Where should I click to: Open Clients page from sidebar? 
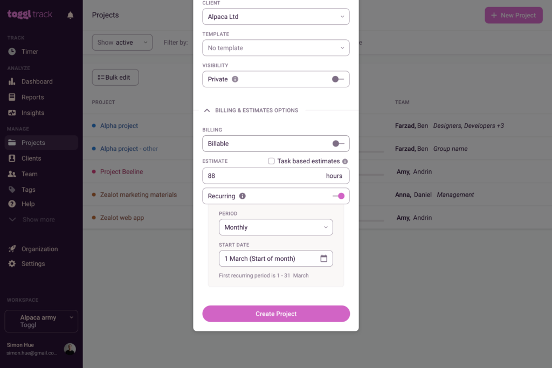tap(31, 158)
